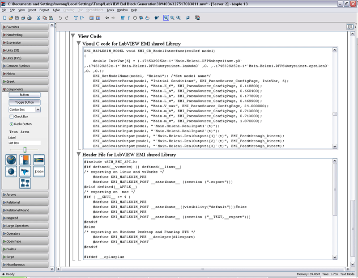This screenshot has height=278, width=358.
Task: Click the New document toolbar icon
Action: (x=4, y=18)
